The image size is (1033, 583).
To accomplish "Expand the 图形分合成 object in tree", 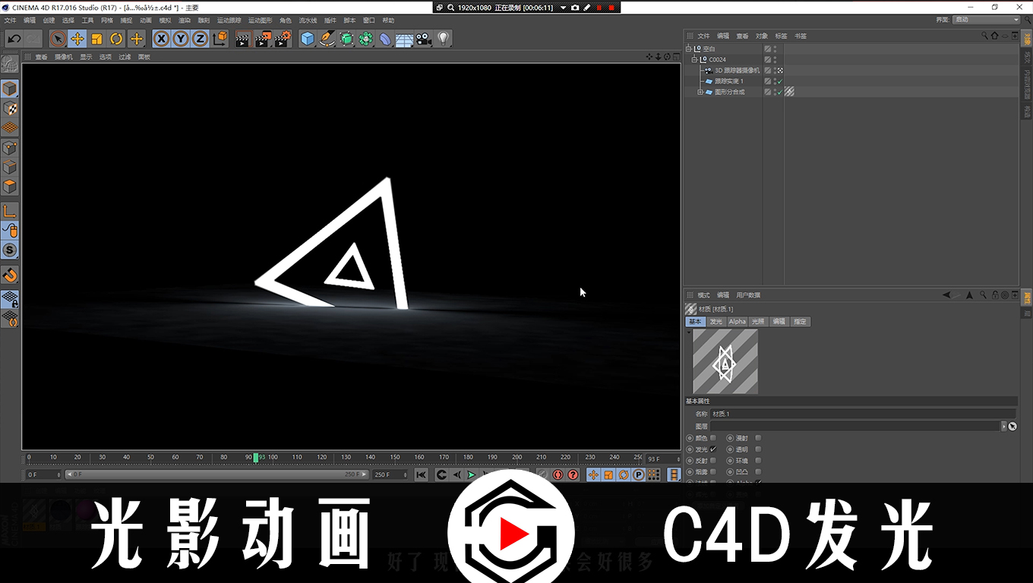I will pos(700,92).
